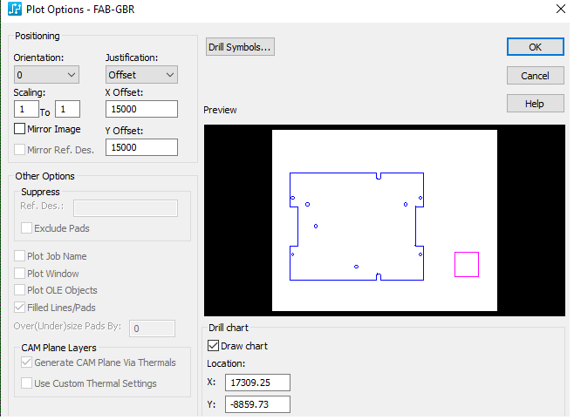Click the Cancel button
Viewport: 574px width, 420px height.
(x=535, y=76)
